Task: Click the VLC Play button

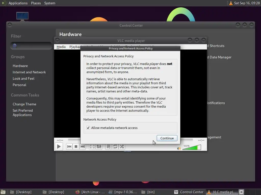Action: [x=59, y=147]
